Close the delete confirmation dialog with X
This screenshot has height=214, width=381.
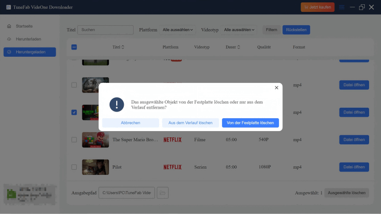(277, 88)
